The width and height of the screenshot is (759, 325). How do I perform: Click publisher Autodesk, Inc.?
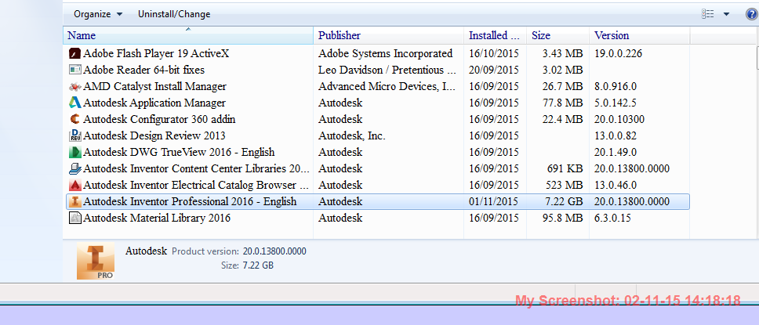352,136
